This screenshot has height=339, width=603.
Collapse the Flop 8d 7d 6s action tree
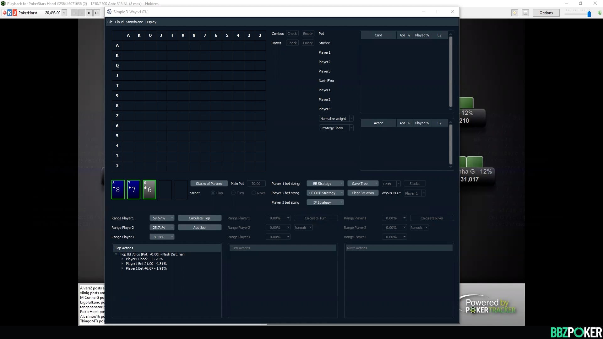pyautogui.click(x=117, y=254)
